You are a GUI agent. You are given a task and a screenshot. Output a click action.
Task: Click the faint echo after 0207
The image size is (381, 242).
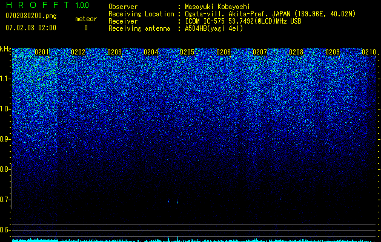pyautogui.click(x=280, y=199)
